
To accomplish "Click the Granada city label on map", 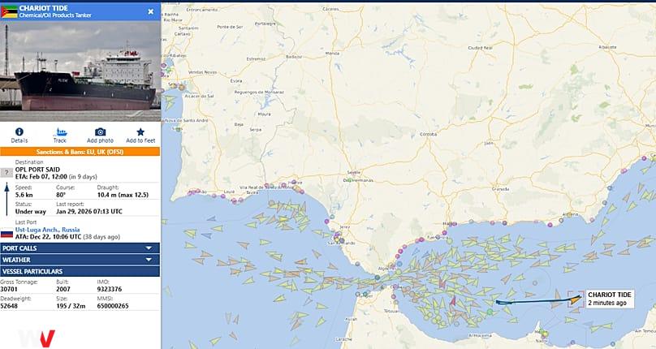I will (x=500, y=189).
